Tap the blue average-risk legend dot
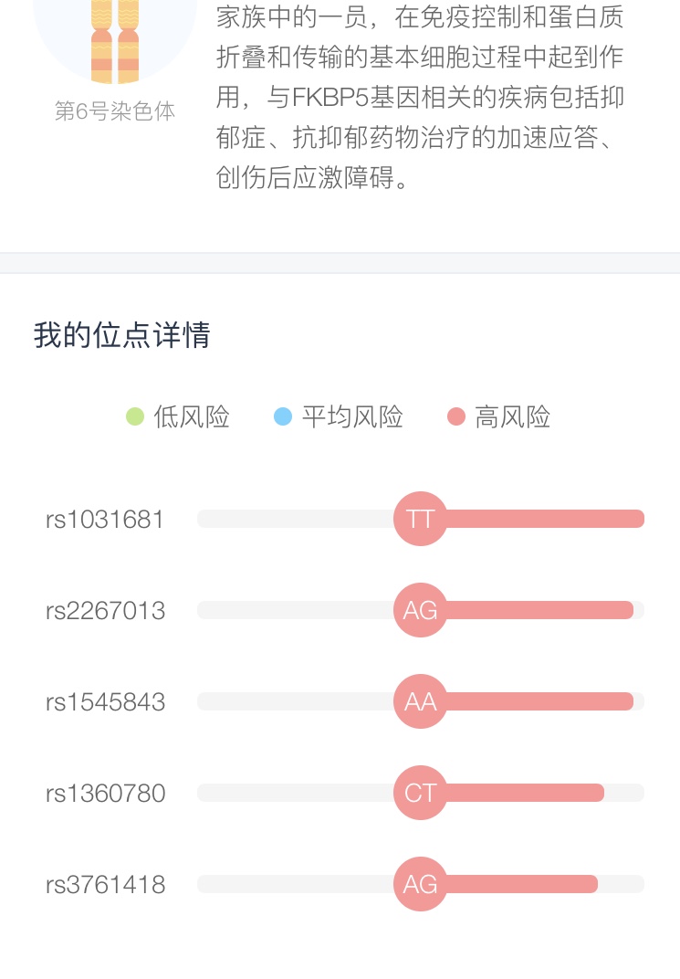The height and width of the screenshot is (979, 680). (283, 416)
